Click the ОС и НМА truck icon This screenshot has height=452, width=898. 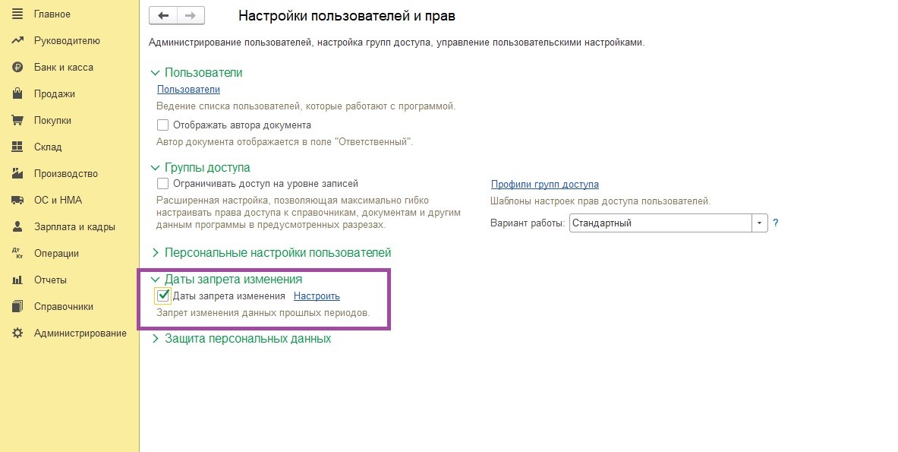point(17,200)
